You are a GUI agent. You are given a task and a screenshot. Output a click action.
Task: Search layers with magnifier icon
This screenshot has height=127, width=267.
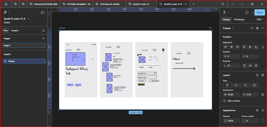(44, 31)
